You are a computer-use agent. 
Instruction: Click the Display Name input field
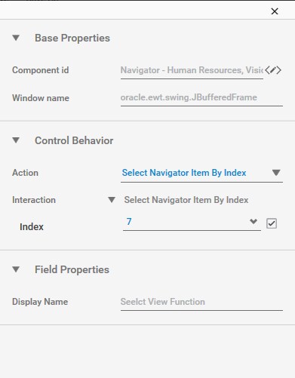click(x=201, y=302)
